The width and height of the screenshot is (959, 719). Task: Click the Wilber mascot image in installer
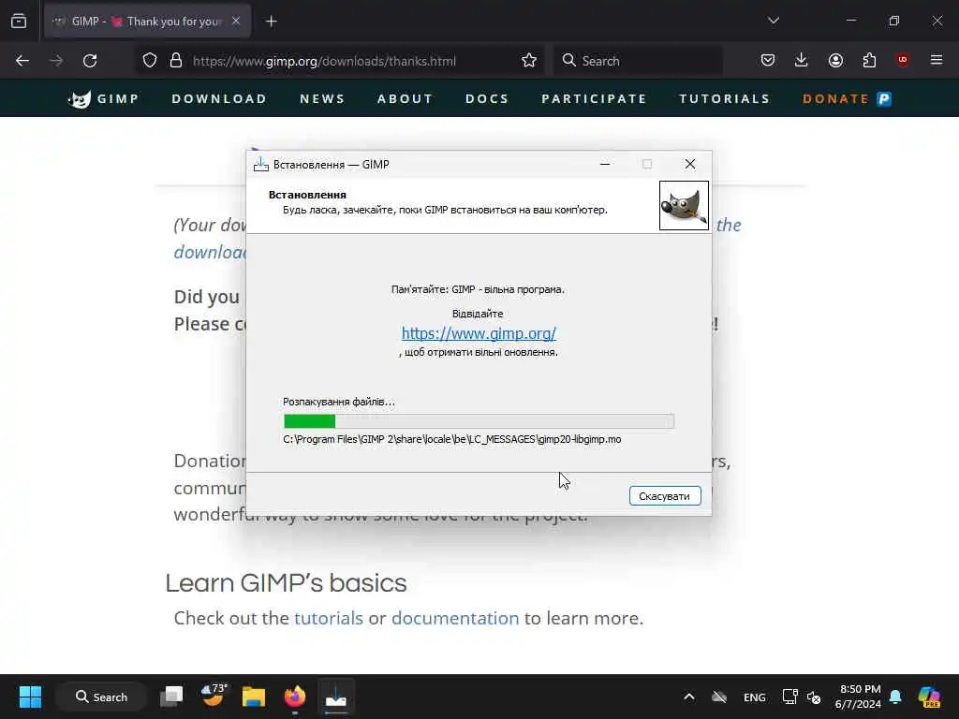pos(684,205)
